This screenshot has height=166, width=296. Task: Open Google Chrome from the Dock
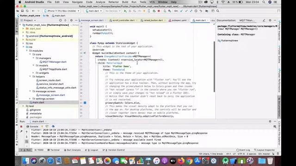[189, 161]
